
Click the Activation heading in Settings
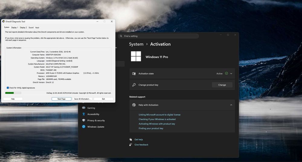click(x=160, y=44)
